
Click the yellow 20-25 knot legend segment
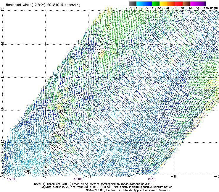click(x=163, y=4)
